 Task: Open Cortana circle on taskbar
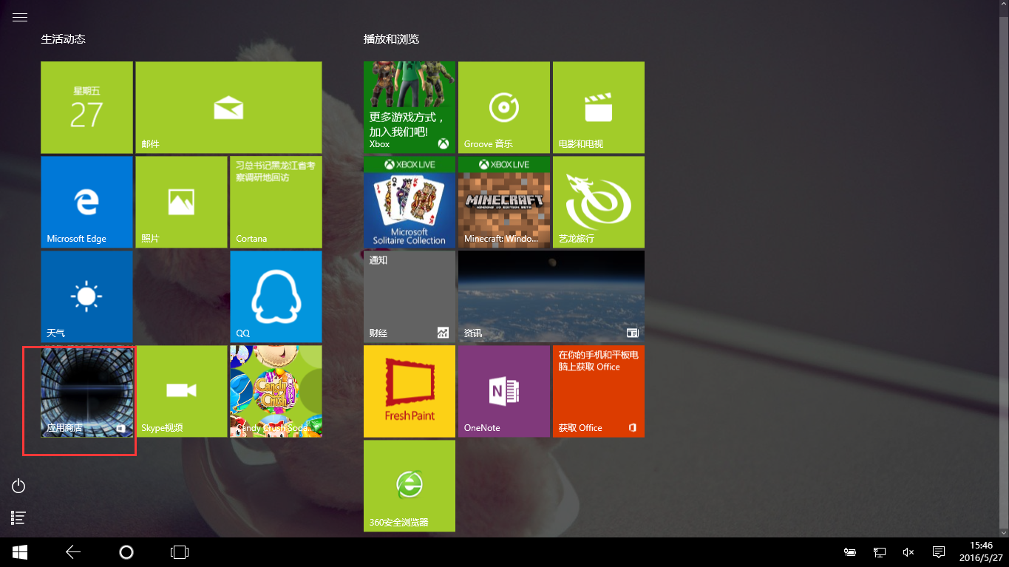[x=126, y=552]
